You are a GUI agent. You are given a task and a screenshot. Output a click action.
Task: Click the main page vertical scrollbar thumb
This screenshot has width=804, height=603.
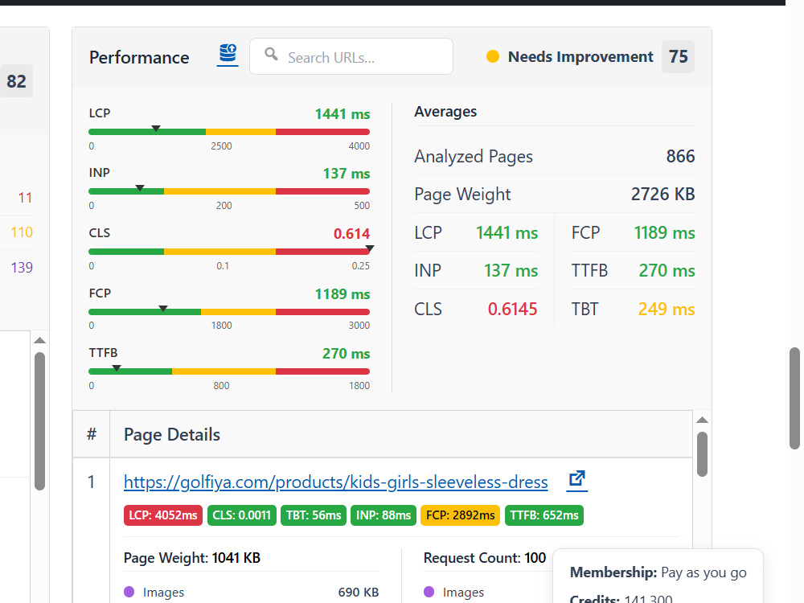coord(795,399)
